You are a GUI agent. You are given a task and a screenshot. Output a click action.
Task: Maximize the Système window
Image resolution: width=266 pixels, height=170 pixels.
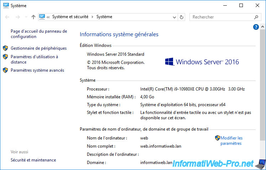click(241, 5)
